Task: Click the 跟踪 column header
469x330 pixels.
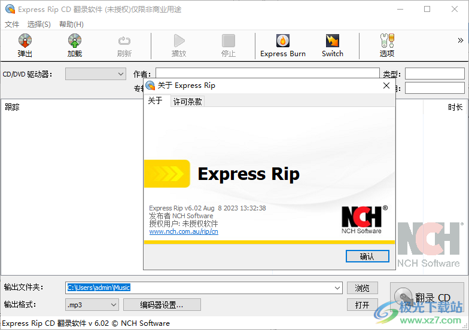Action: (x=12, y=107)
